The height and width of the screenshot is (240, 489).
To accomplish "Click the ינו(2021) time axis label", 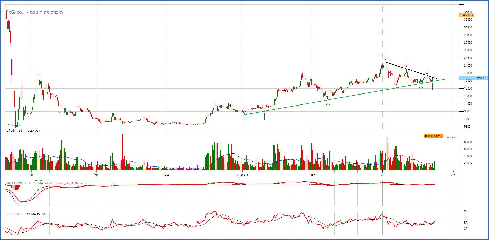I will click(x=242, y=174).
